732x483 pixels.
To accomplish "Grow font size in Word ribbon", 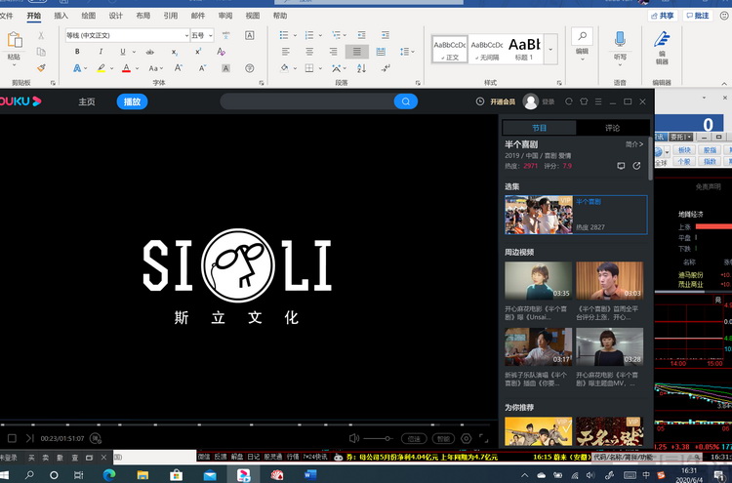I will point(179,68).
